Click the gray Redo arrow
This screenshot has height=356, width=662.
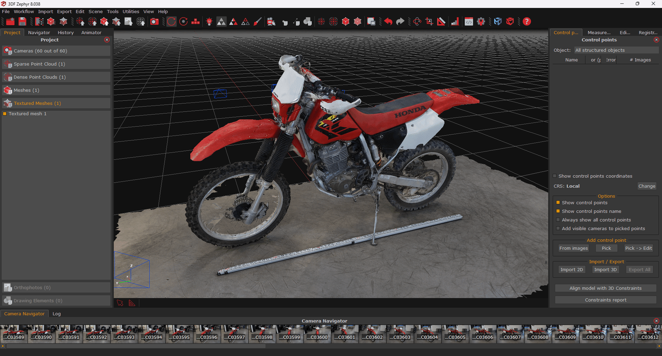400,22
